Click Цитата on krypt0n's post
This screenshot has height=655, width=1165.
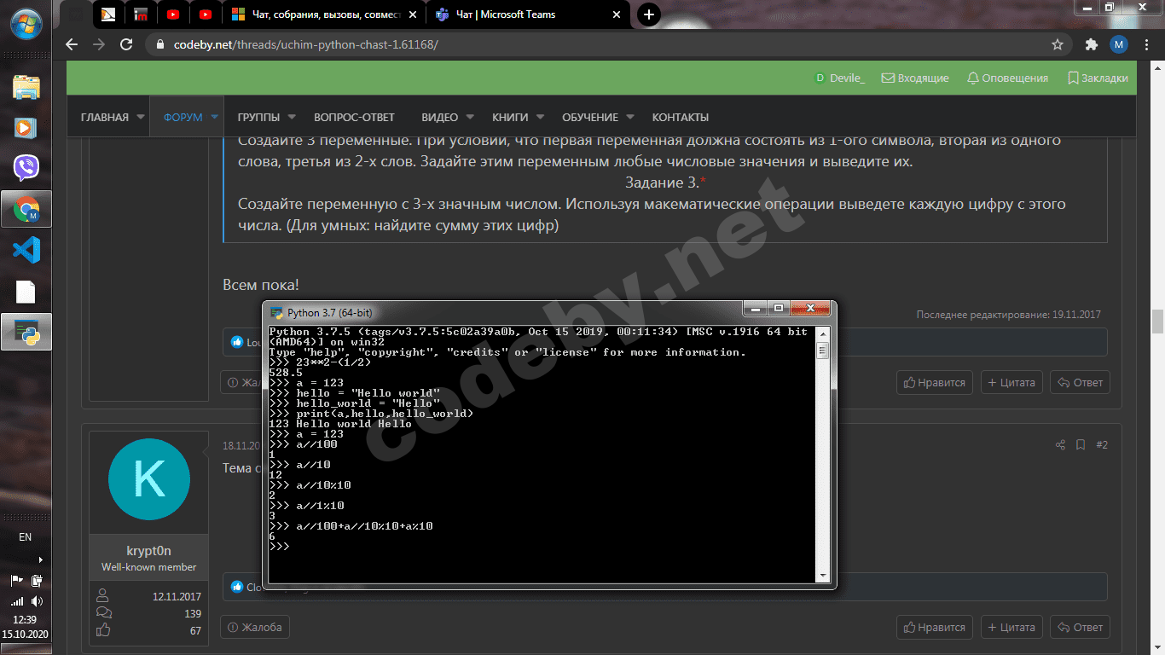coord(1011,627)
